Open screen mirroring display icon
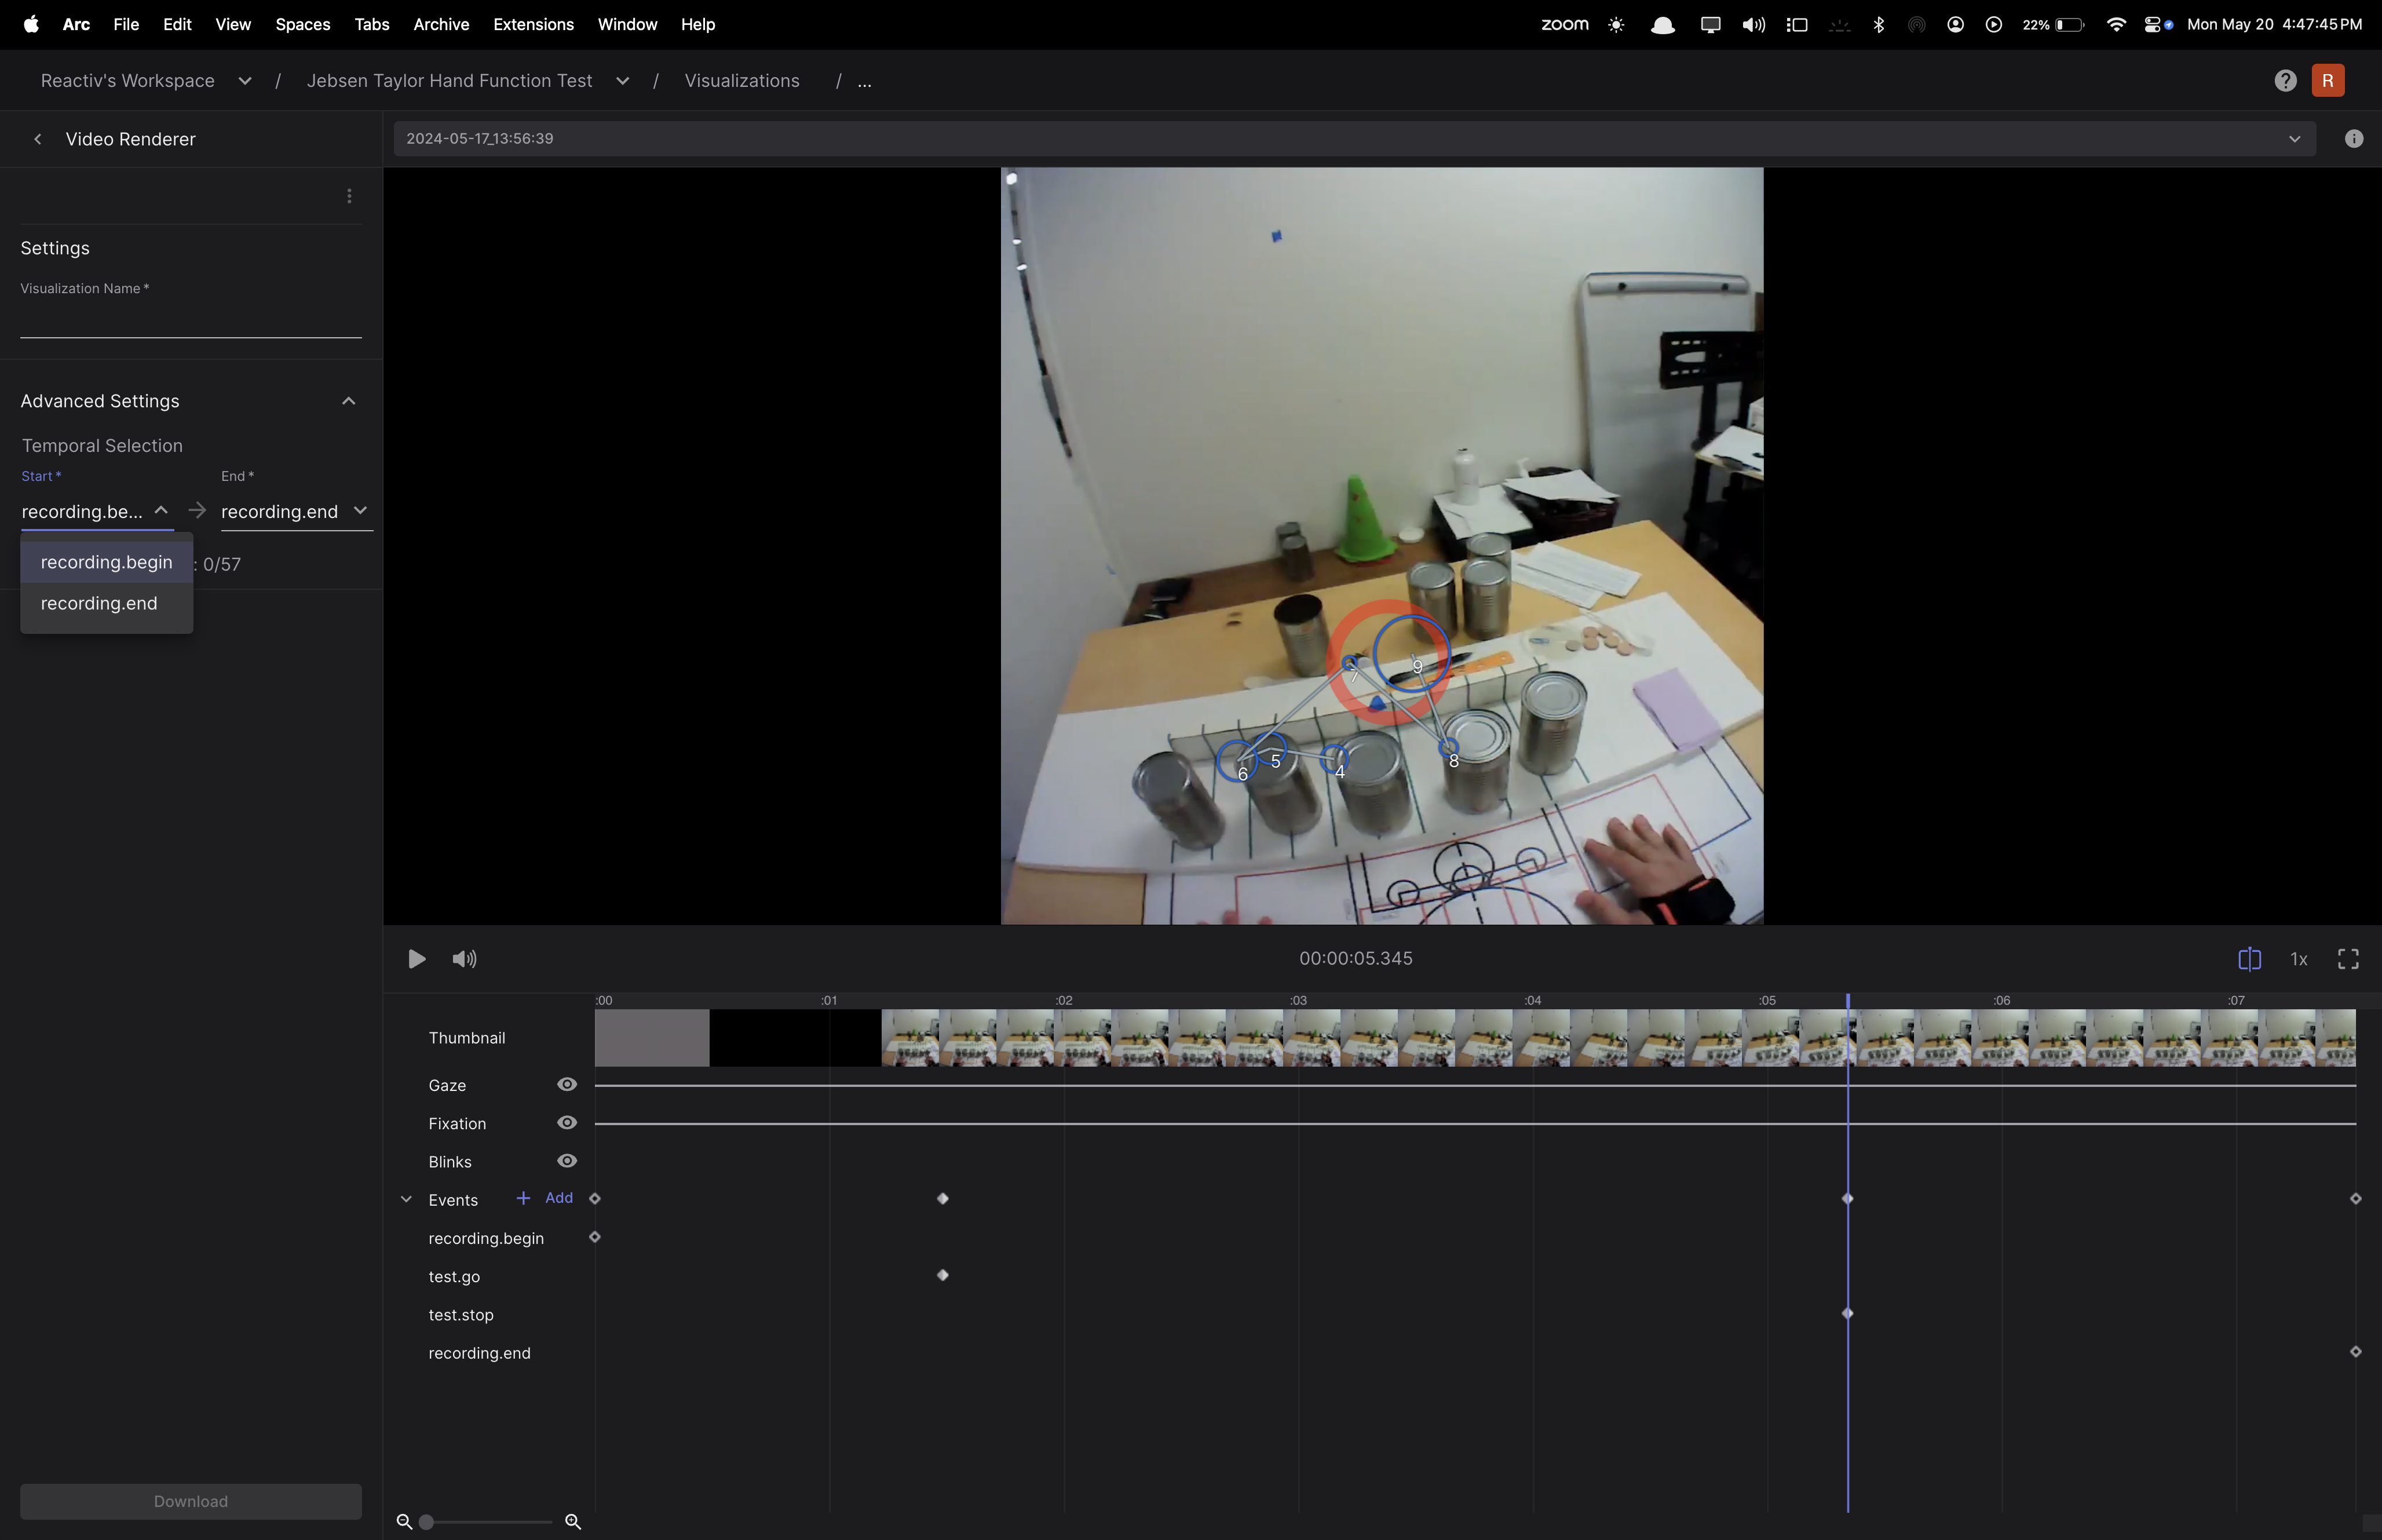Image resolution: width=2382 pixels, height=1540 pixels. (1710, 24)
